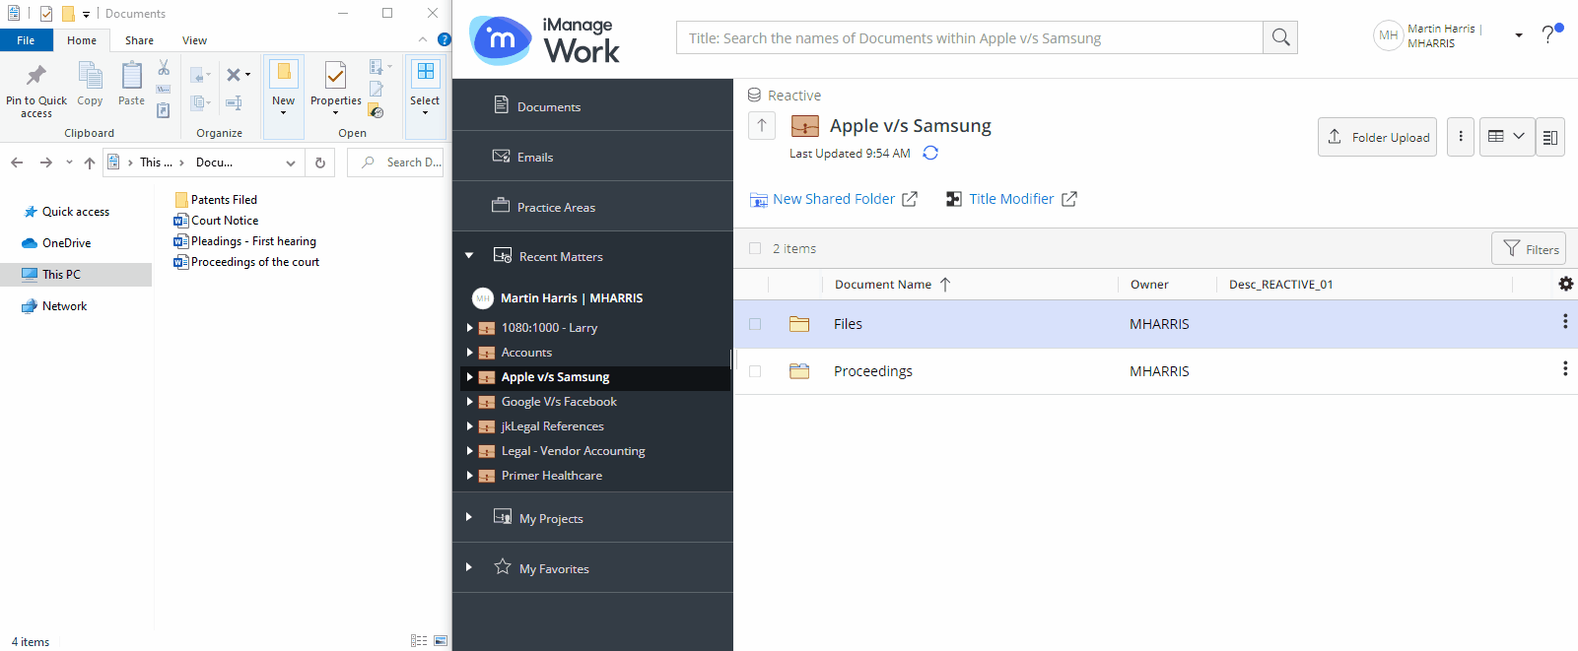The image size is (1578, 651).
Task: Click the iManage title search field
Action: click(969, 37)
